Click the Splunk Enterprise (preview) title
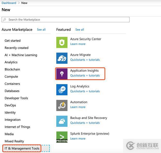Viewport: 161px width, 153px height. pyautogui.click(x=90, y=134)
